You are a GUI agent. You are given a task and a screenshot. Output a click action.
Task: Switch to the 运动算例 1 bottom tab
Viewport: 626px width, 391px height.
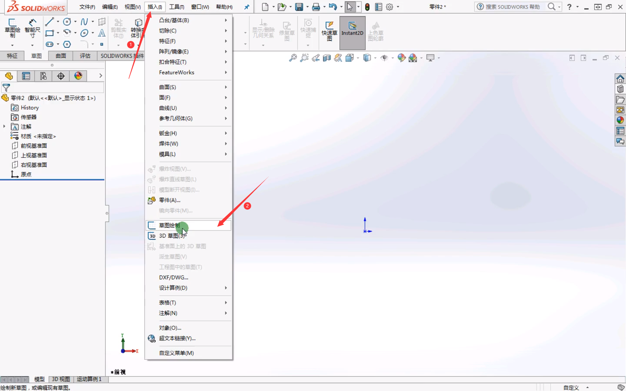click(89, 379)
